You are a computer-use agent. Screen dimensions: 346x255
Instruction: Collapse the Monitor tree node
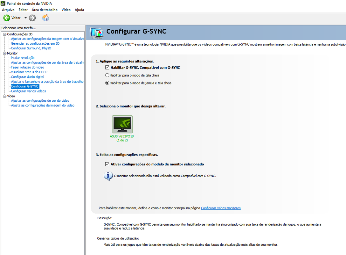click(4, 53)
